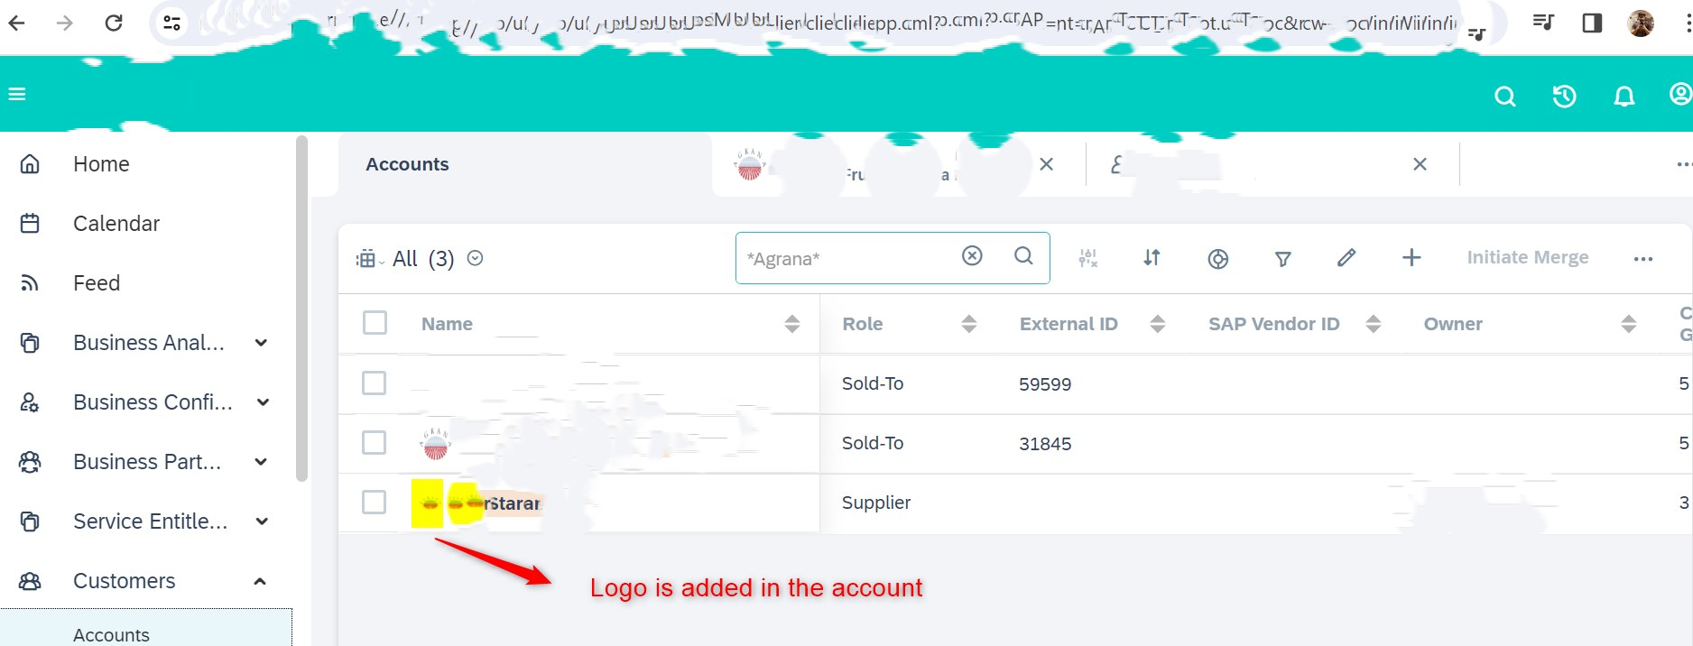Click the plus icon to add account
The height and width of the screenshot is (646, 1693).
point(1411,258)
